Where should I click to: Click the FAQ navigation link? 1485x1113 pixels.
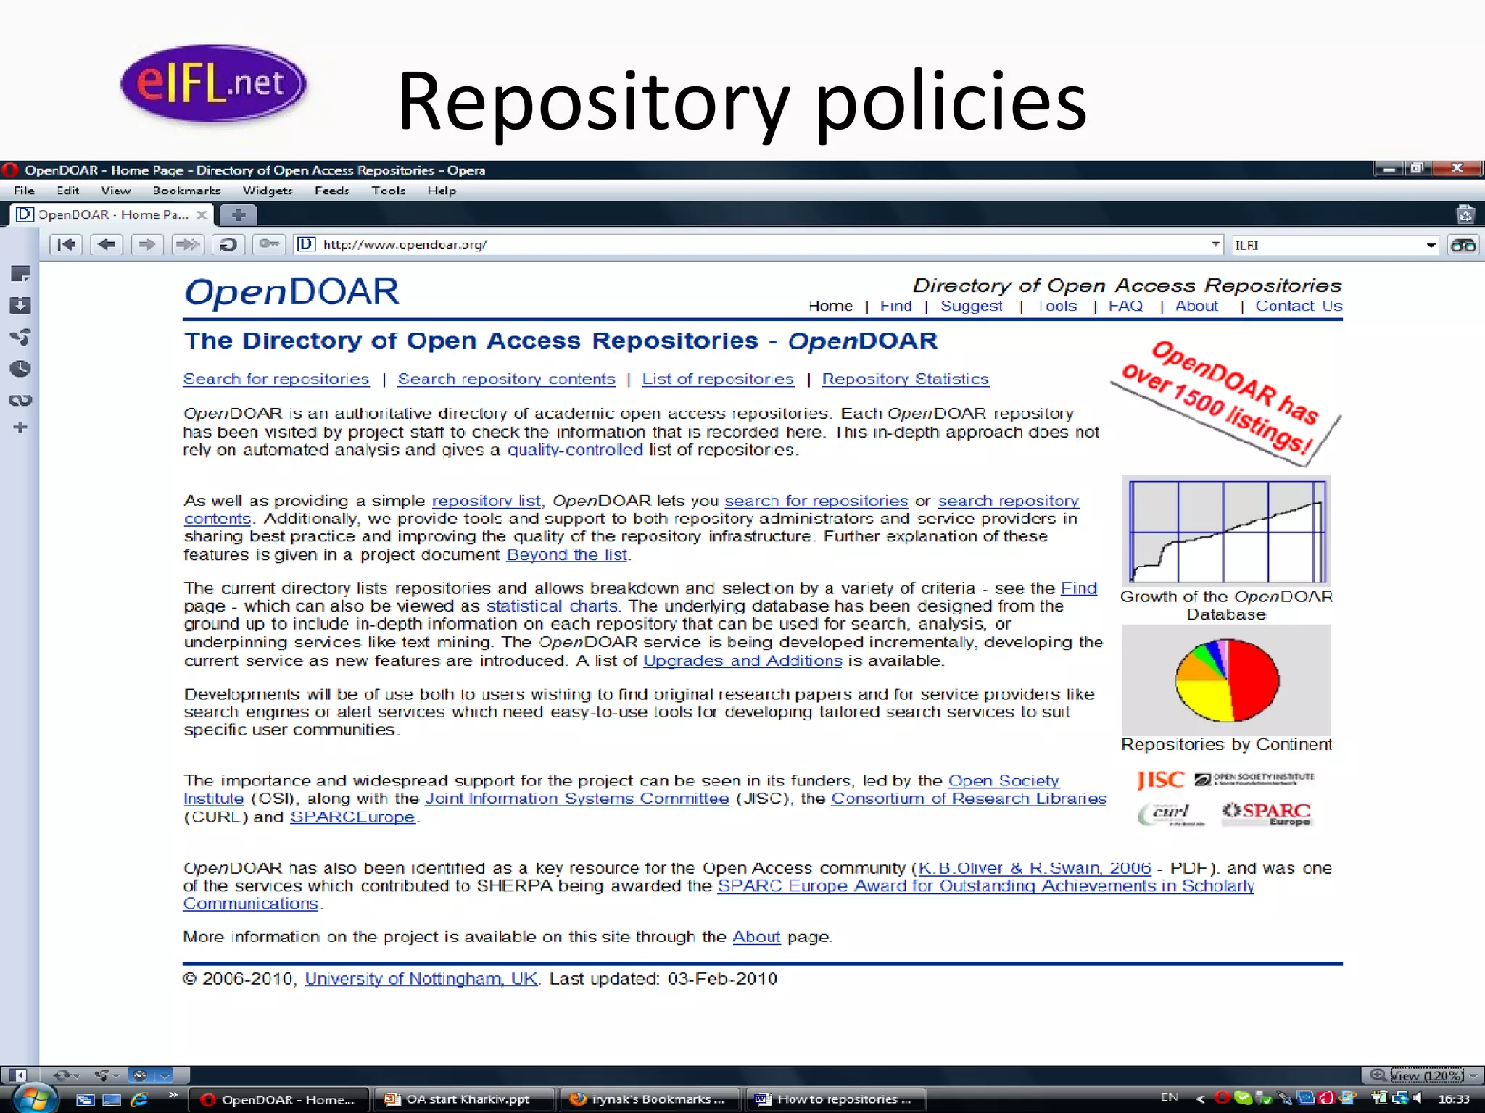1126,306
